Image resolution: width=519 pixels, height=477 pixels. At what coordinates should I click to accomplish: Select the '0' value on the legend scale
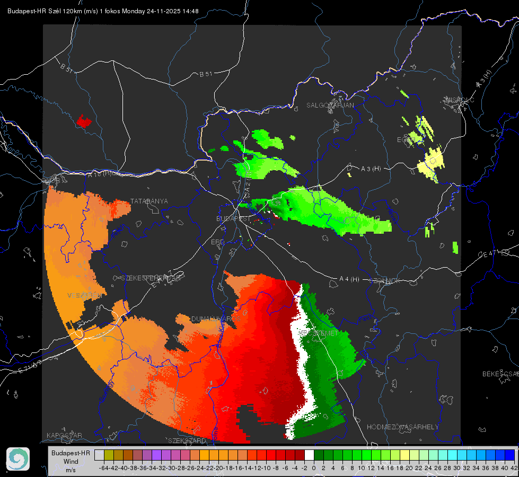[x=314, y=468]
